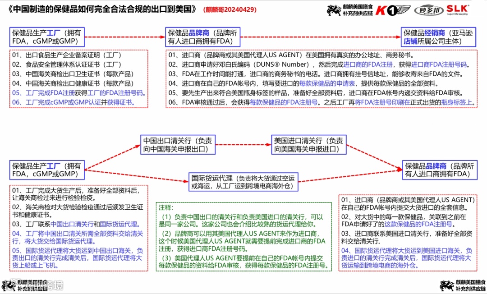Select line 02、食品安全管理体系认证证书（工厂）
The image size is (487, 294).
coord(67,64)
